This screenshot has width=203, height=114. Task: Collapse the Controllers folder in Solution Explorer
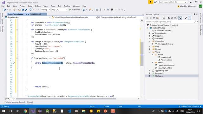click(x=150, y=41)
